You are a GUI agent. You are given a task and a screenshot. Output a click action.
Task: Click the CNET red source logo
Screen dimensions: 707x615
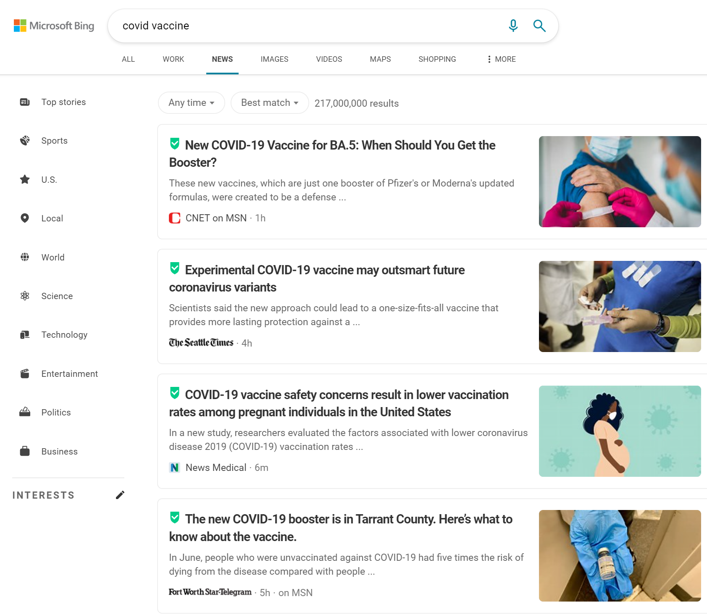click(175, 218)
